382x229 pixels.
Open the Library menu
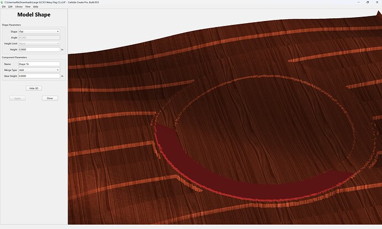19,7
